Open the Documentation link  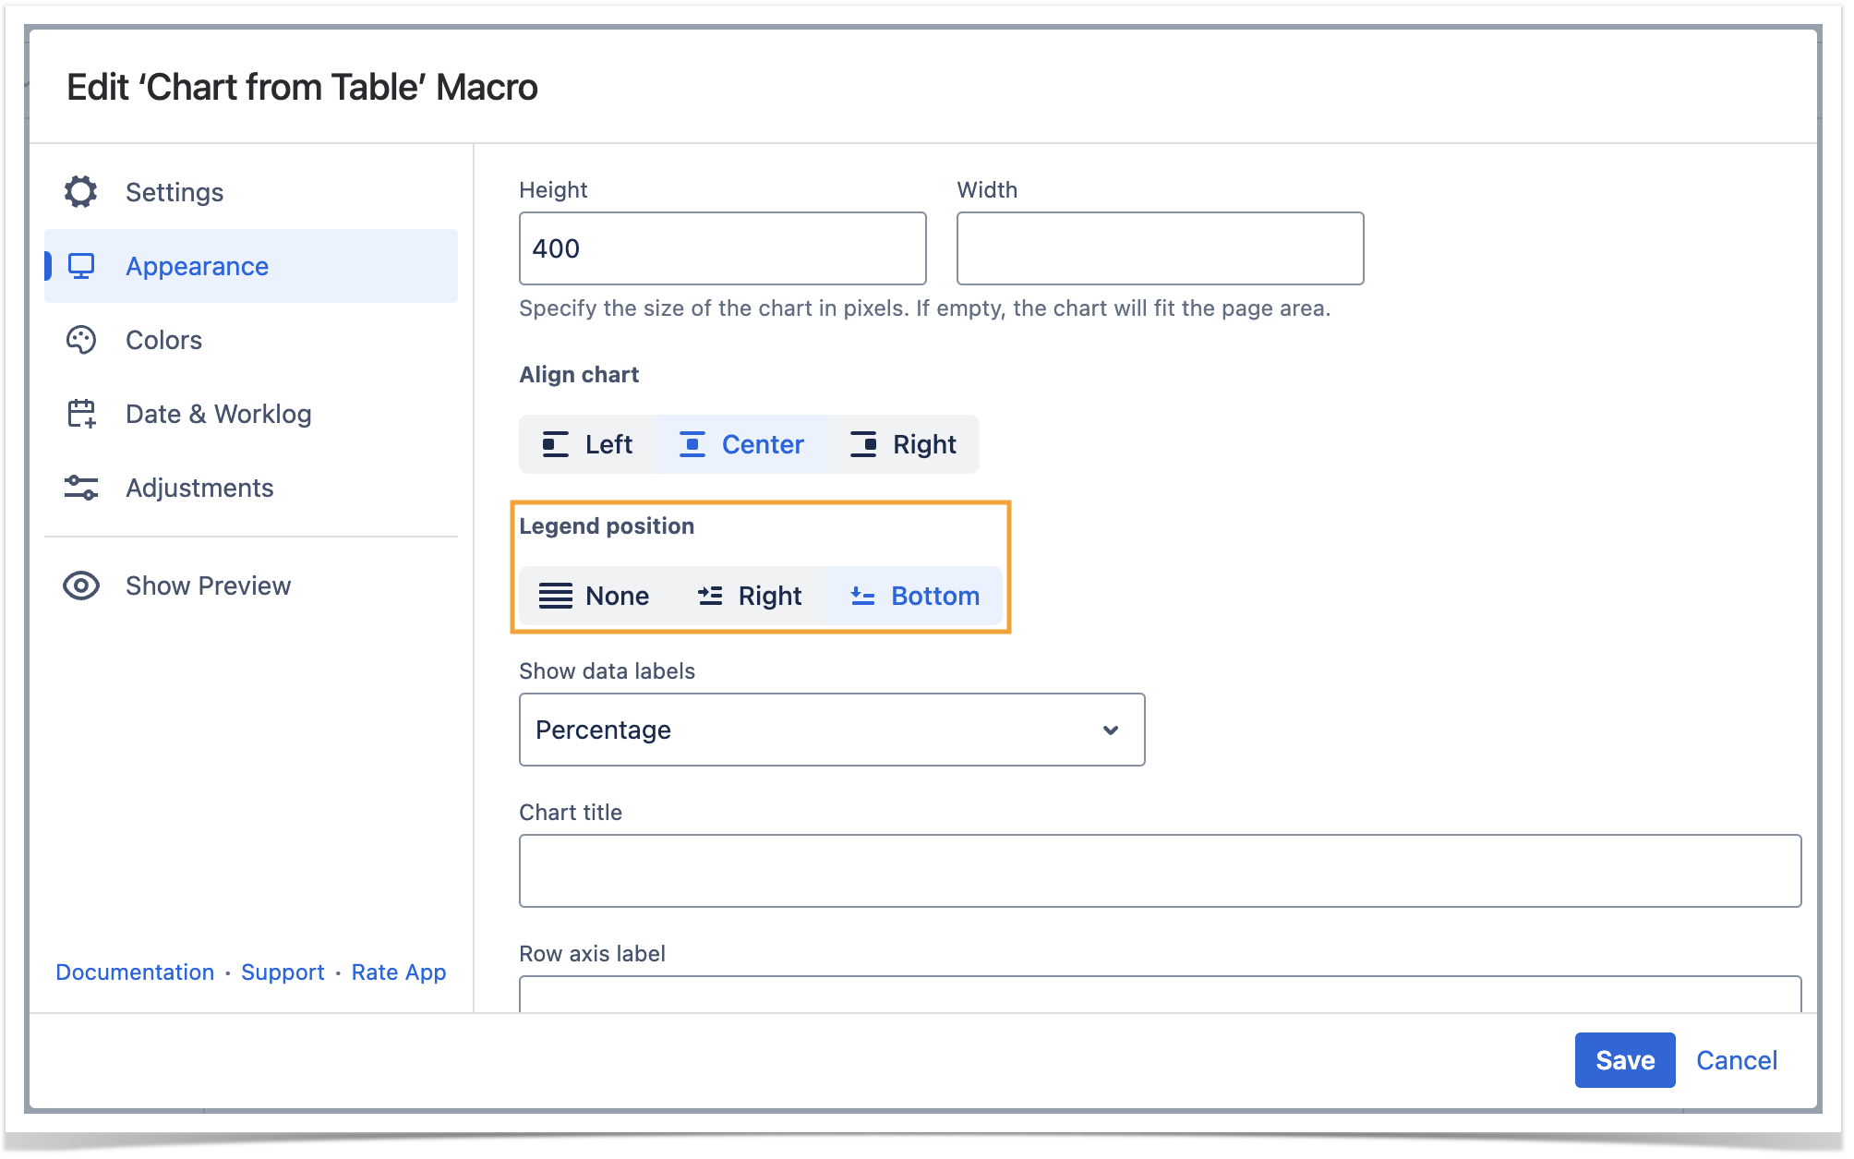[135, 972]
